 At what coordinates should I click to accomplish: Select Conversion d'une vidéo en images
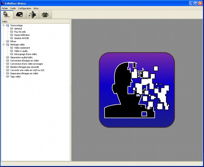[27, 64]
